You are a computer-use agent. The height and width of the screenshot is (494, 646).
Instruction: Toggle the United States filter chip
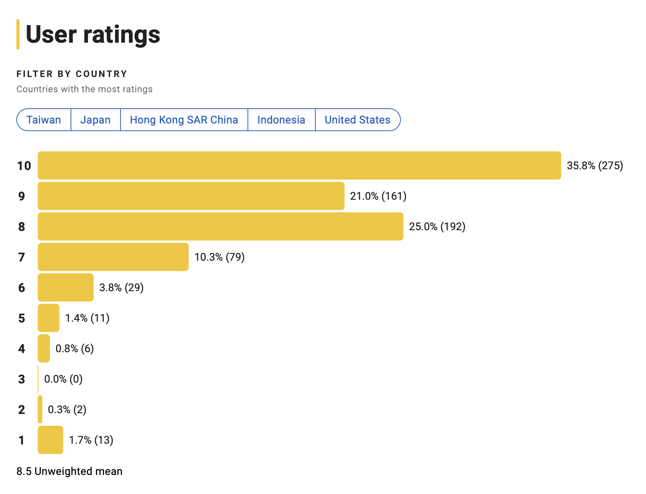click(357, 120)
